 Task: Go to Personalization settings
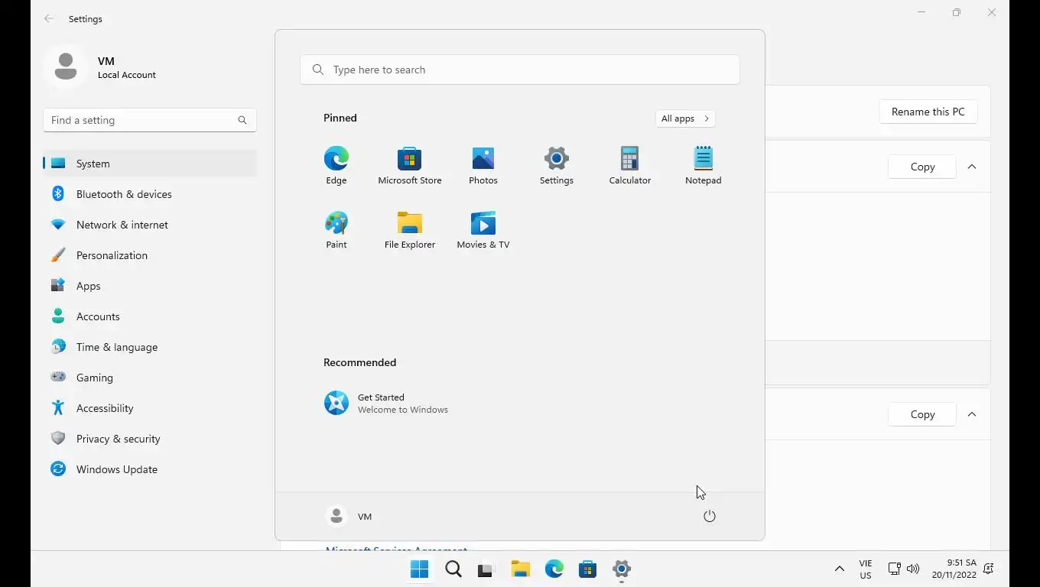[150, 255]
